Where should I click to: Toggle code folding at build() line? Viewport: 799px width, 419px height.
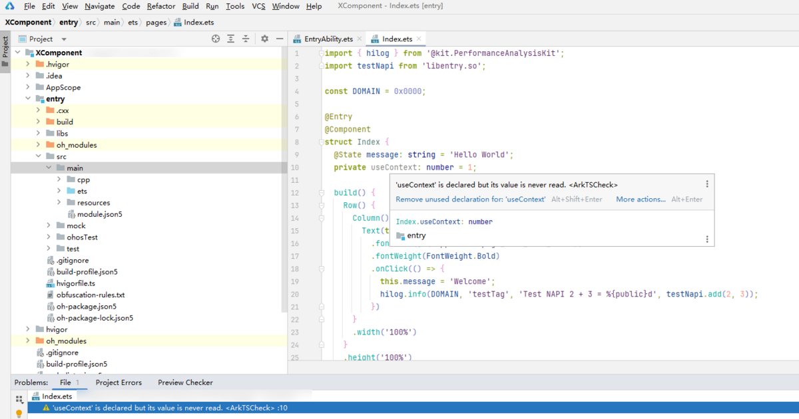[x=321, y=193]
